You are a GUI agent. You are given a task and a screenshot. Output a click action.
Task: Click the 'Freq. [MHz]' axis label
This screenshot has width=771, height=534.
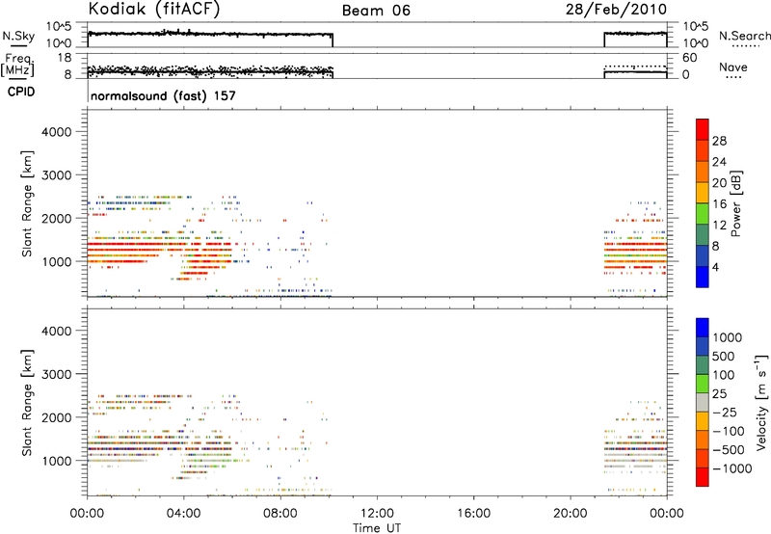(x=18, y=65)
